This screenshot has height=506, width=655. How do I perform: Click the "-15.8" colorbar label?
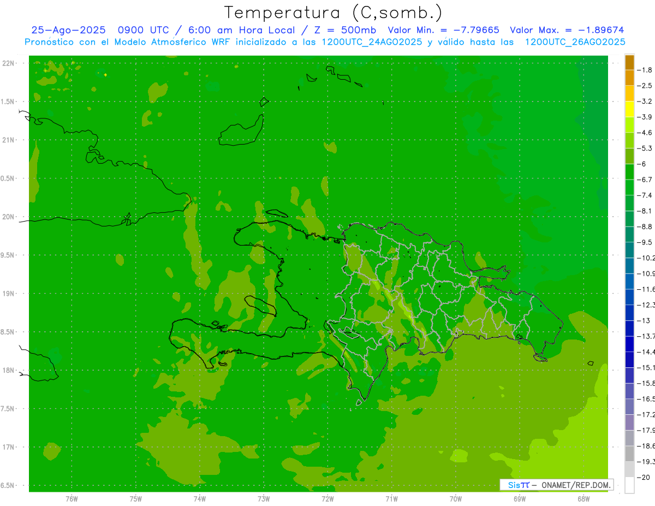point(646,384)
